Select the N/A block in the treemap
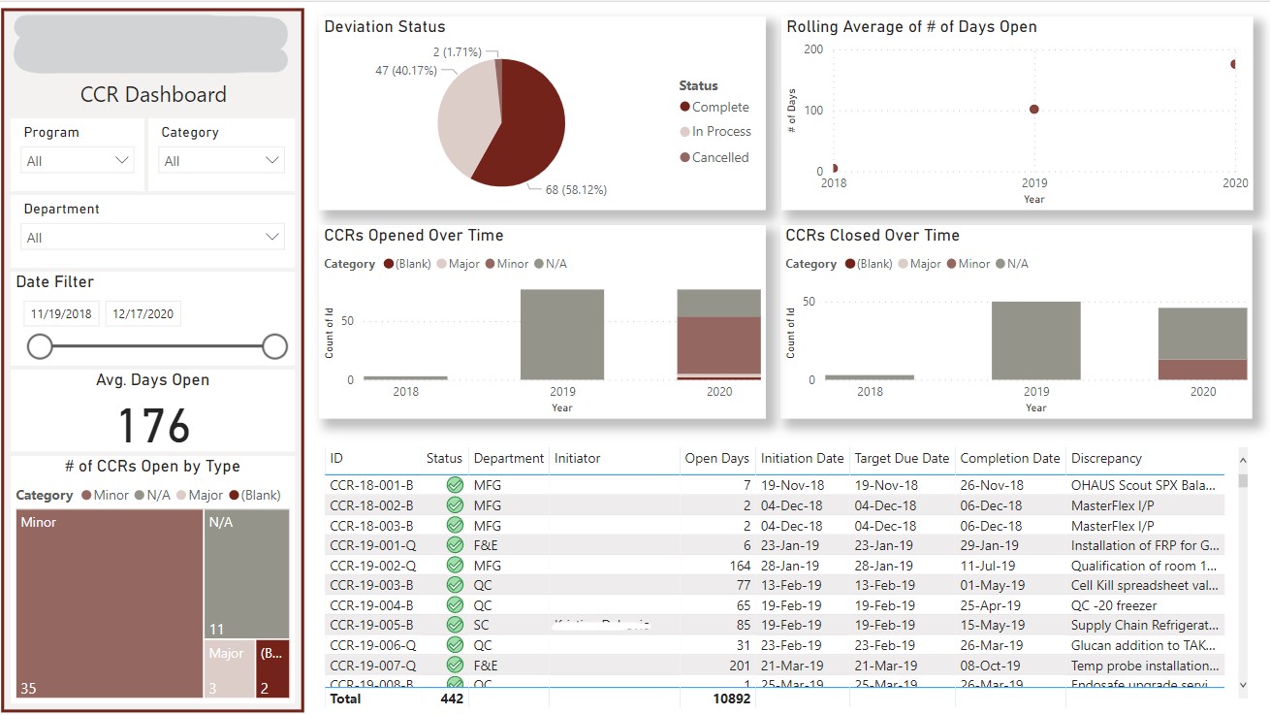Screen dimensions: 1270x715 click(x=247, y=573)
